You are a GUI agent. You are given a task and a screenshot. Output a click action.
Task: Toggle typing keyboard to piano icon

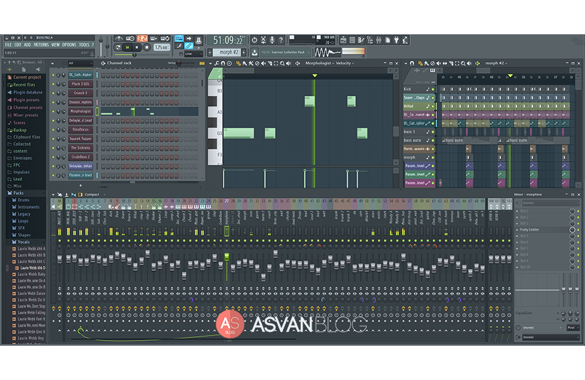pyautogui.click(x=179, y=39)
